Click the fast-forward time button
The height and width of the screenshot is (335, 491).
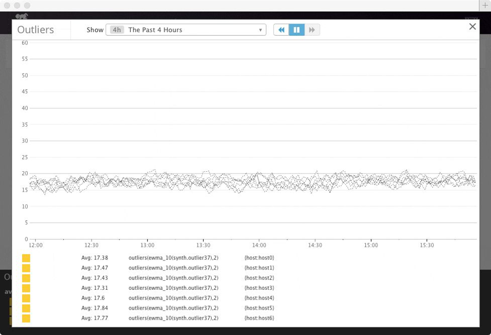coord(312,30)
